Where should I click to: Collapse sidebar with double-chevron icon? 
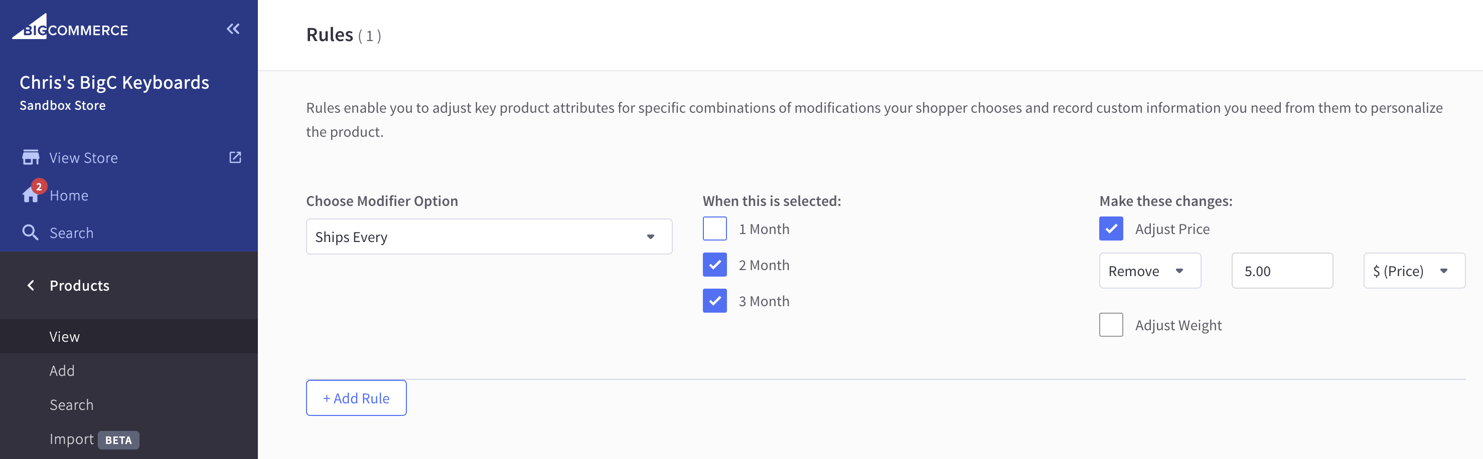pos(233,29)
